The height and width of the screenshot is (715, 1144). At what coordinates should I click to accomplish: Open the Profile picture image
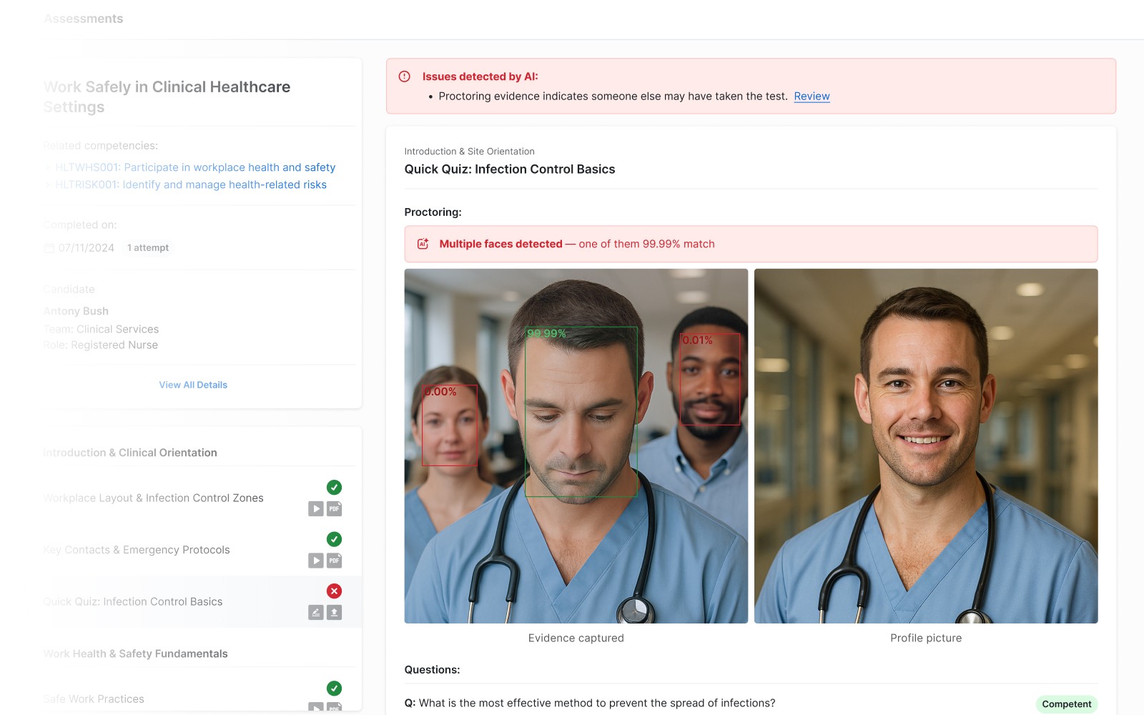click(x=926, y=446)
